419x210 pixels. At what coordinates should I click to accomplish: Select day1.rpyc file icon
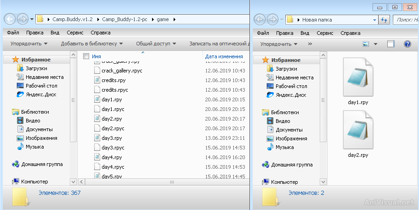[x=97, y=109]
